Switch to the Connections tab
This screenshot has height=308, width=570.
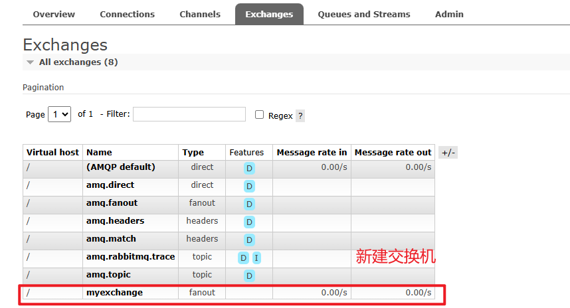128,14
